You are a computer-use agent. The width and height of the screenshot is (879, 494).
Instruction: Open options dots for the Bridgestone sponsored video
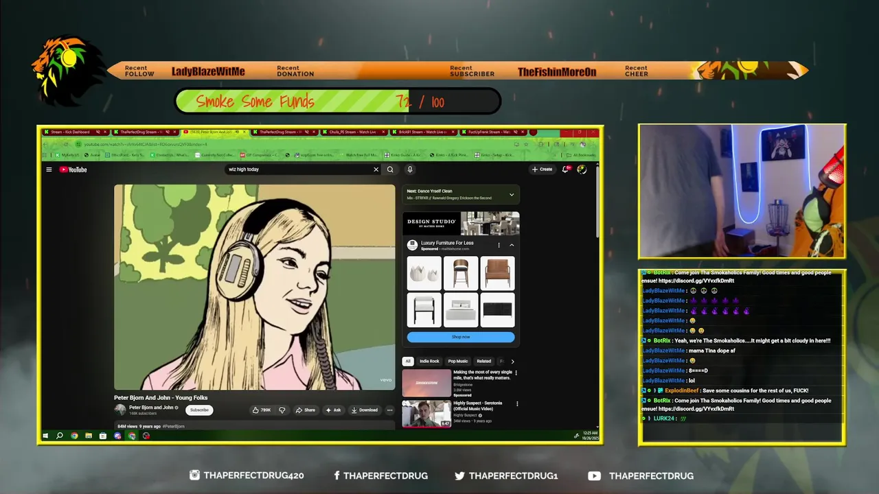pyautogui.click(x=516, y=373)
